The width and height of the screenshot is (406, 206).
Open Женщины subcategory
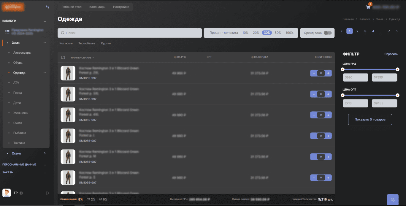click(21, 113)
